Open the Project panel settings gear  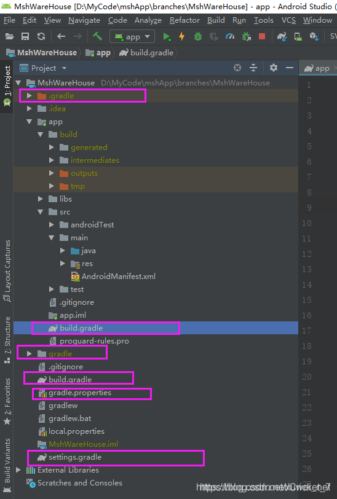273,68
